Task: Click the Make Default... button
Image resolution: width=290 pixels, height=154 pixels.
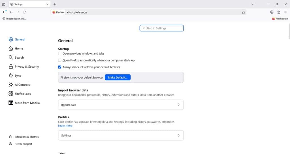Action: coord(118,78)
